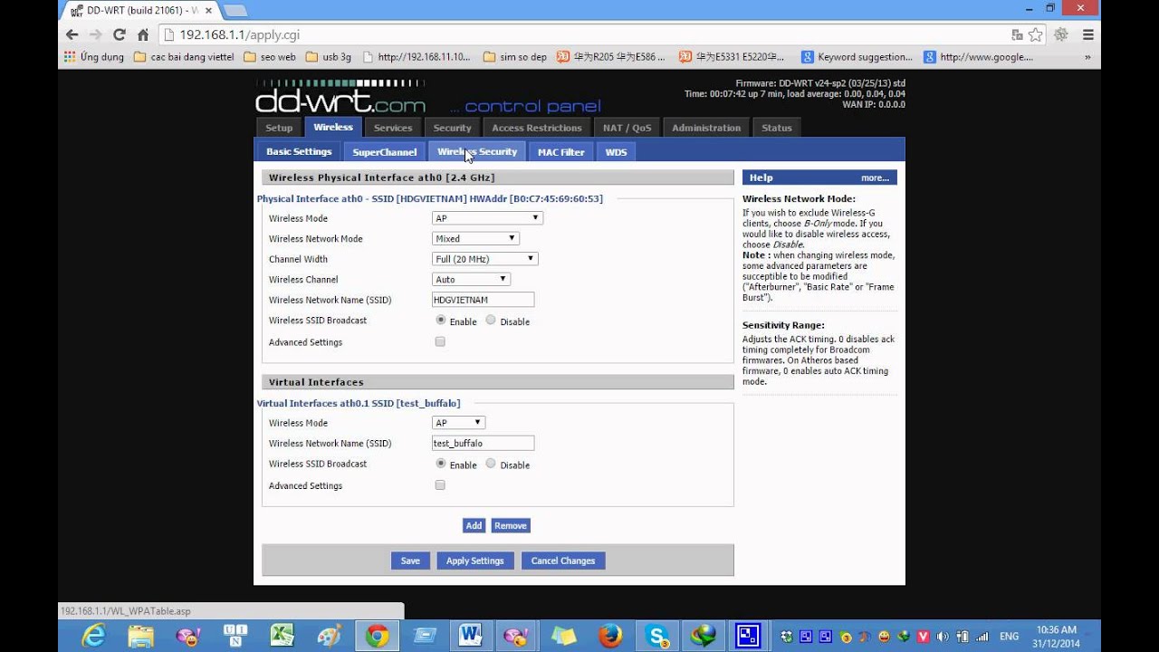
Task: Click Add to add a virtual interface
Action: point(474,525)
